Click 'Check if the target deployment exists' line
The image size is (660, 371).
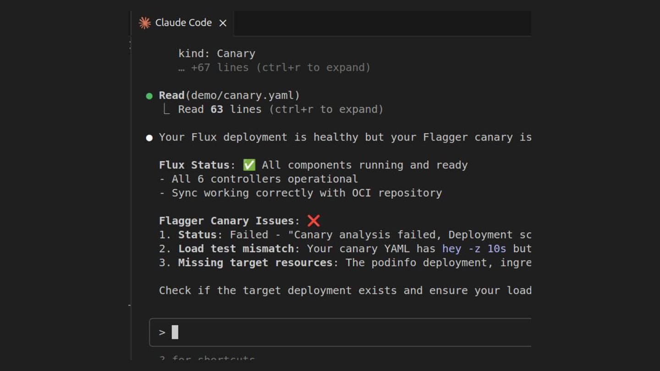point(345,290)
